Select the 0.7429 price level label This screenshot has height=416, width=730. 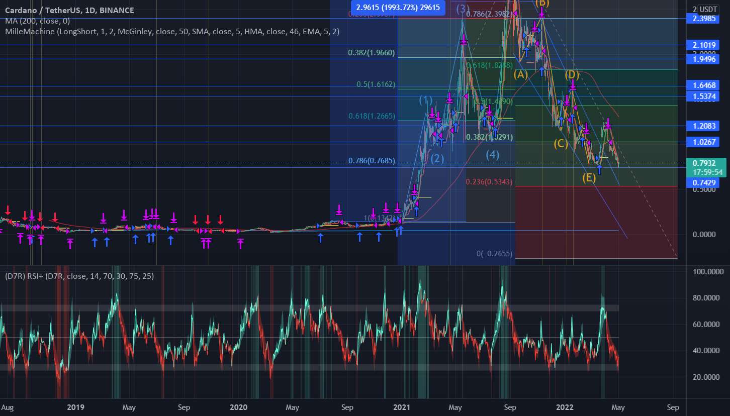pyautogui.click(x=702, y=183)
